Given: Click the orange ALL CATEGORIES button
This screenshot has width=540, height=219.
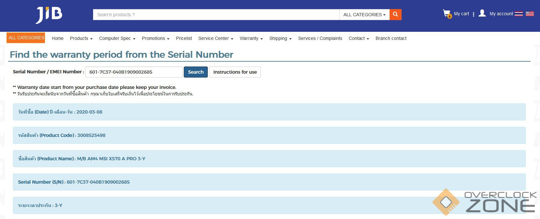Looking at the screenshot, I should tap(26, 38).
